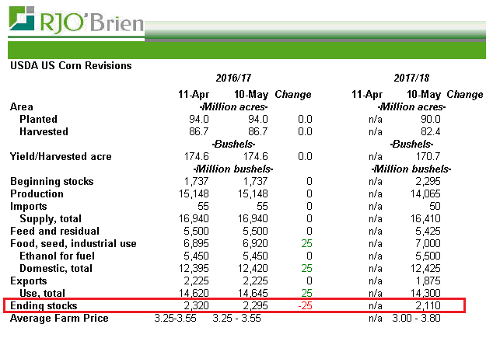Select the Average Farm Price row label
Viewport: 493px width, 338px height.
(58, 318)
